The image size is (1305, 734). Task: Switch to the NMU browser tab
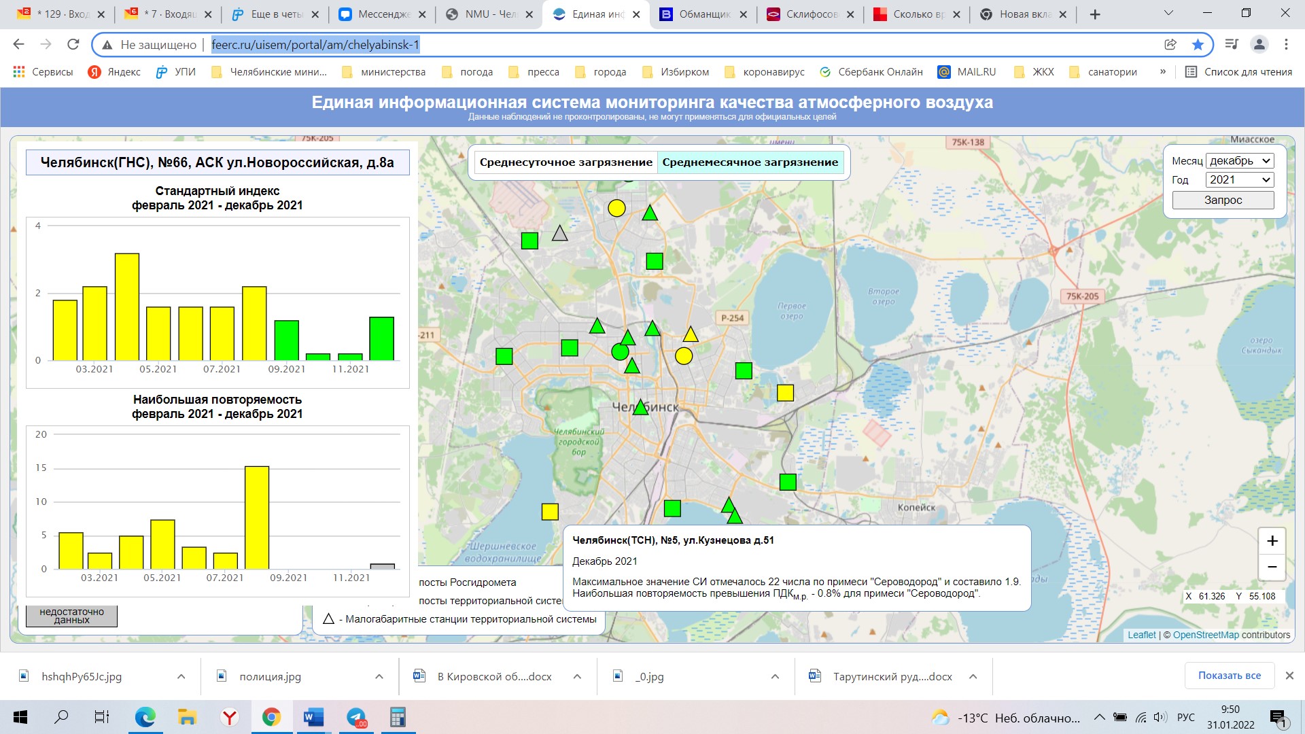pyautogui.click(x=489, y=14)
